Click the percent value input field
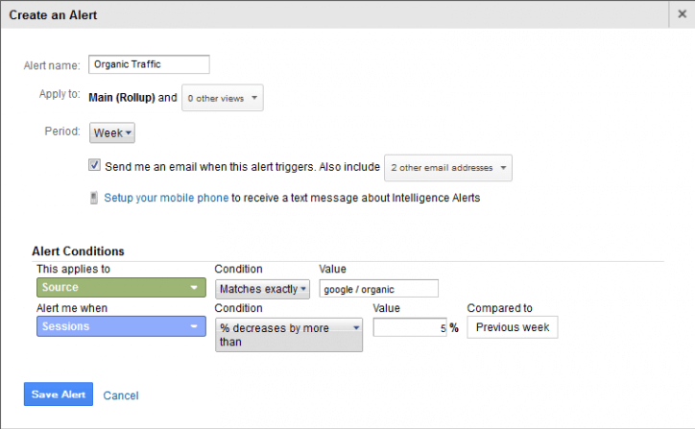The image size is (695, 429). click(410, 327)
